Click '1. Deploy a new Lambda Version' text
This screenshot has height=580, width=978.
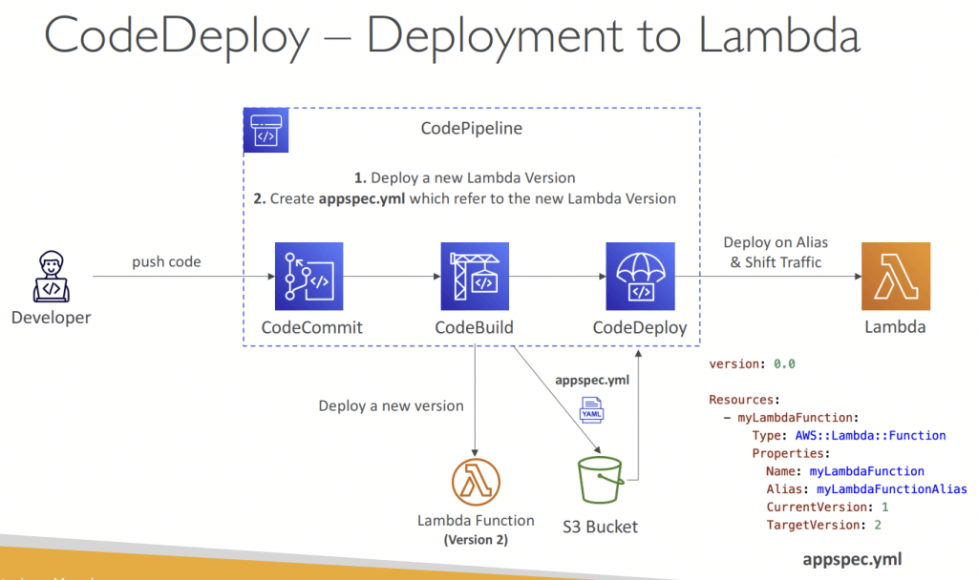point(465,178)
